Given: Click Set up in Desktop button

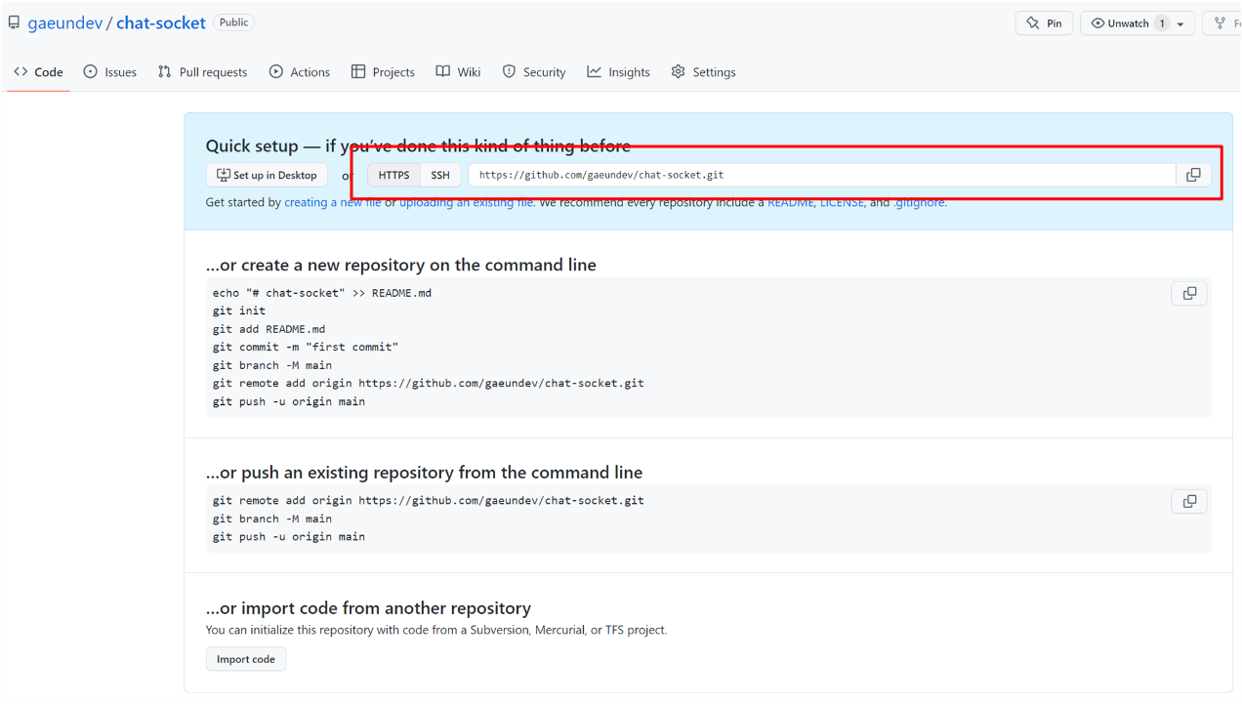Looking at the screenshot, I should click(267, 175).
